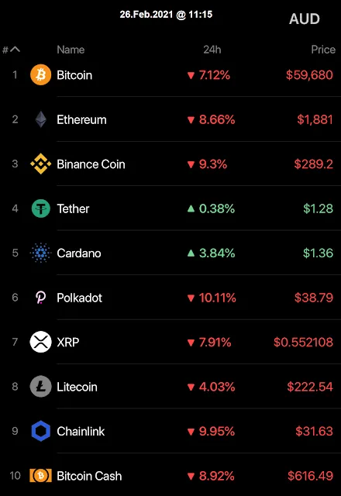The width and height of the screenshot is (341, 496).
Task: Click the Cardano blue dotted logo
Action: pos(40,253)
